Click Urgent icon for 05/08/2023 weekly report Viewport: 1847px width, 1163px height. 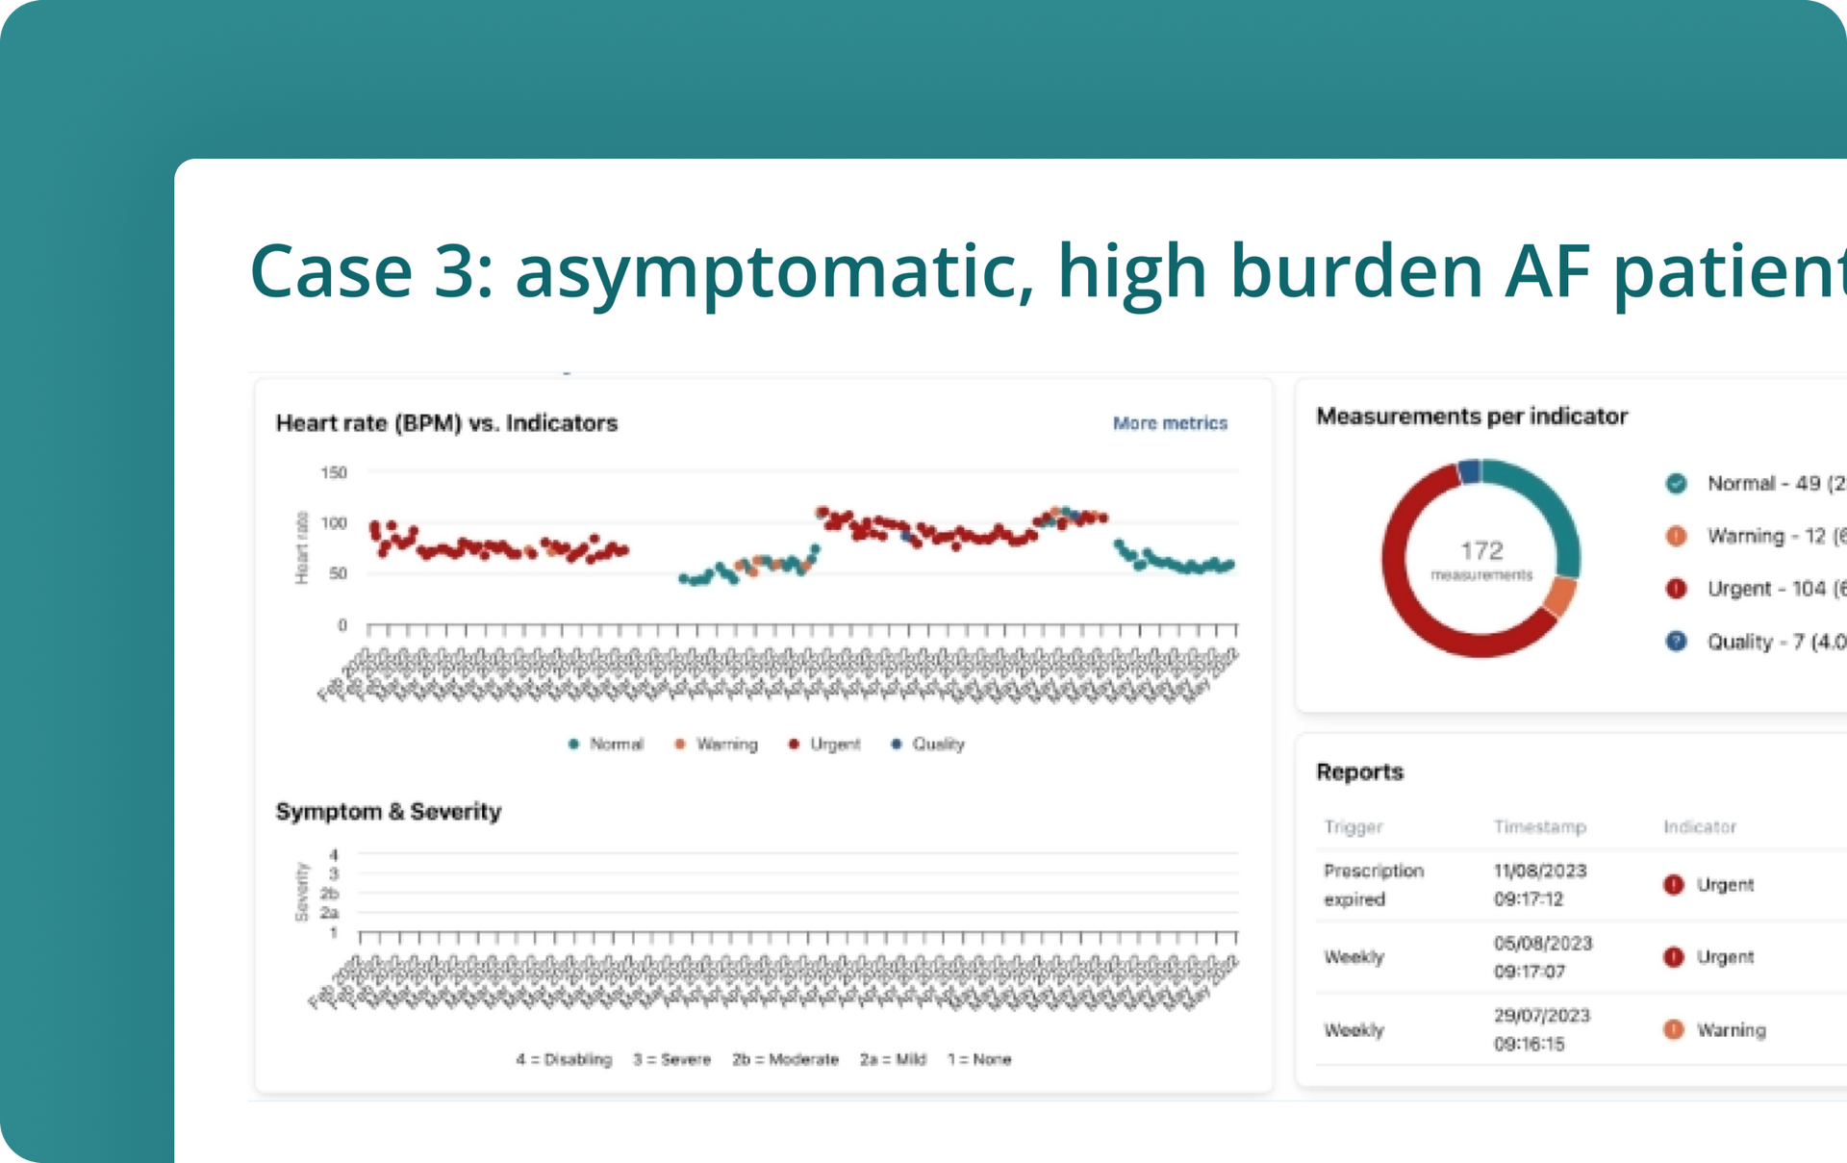1674,957
